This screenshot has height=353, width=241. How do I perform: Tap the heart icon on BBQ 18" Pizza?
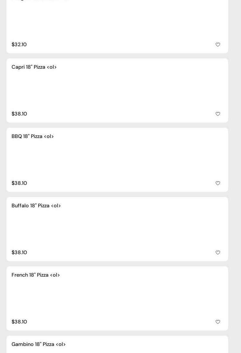click(218, 183)
